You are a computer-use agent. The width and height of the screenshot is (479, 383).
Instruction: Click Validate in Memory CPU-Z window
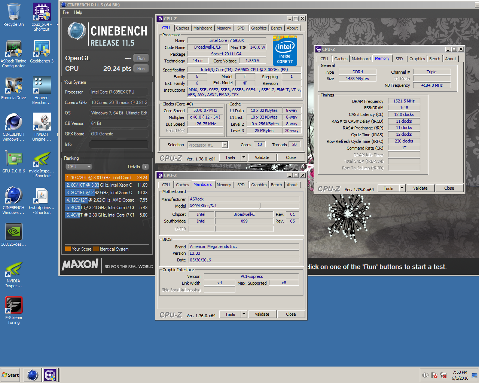[420, 188]
